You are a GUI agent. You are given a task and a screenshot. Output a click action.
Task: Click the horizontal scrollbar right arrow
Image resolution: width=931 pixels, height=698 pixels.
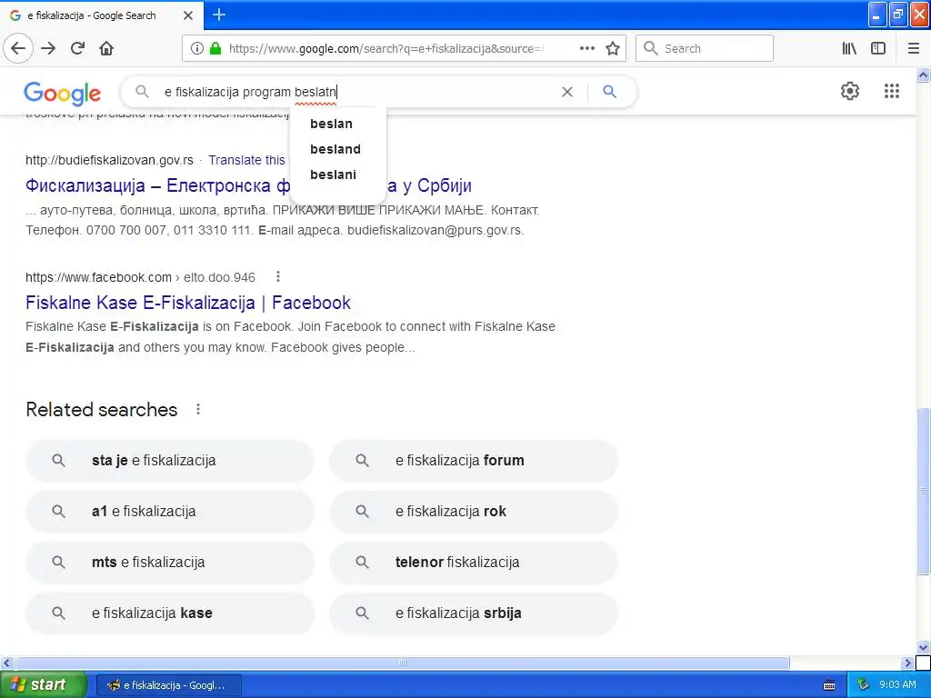(x=907, y=663)
